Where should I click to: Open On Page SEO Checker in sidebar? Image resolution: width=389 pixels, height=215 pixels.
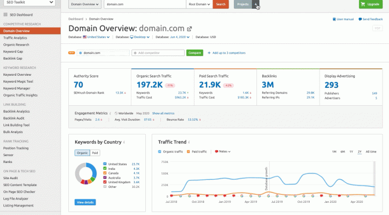[19, 192]
